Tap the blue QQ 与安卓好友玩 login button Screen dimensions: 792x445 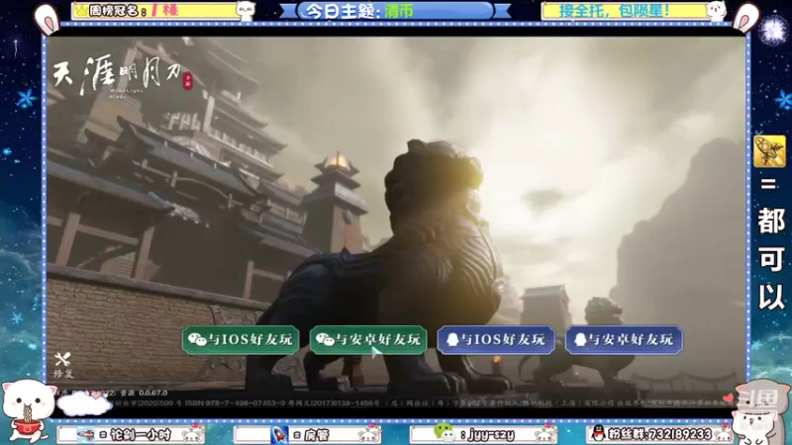[624, 339]
